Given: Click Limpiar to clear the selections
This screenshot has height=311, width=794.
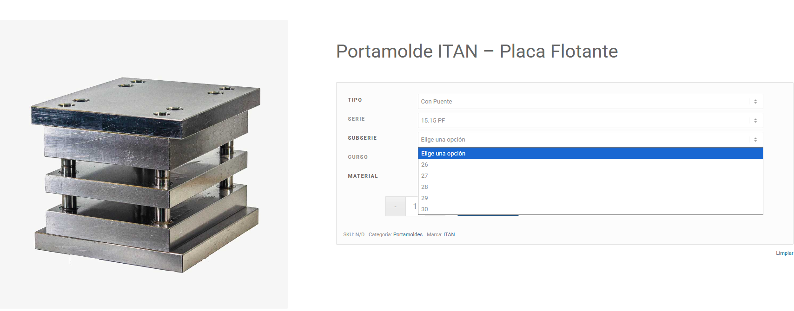Looking at the screenshot, I should (x=784, y=253).
